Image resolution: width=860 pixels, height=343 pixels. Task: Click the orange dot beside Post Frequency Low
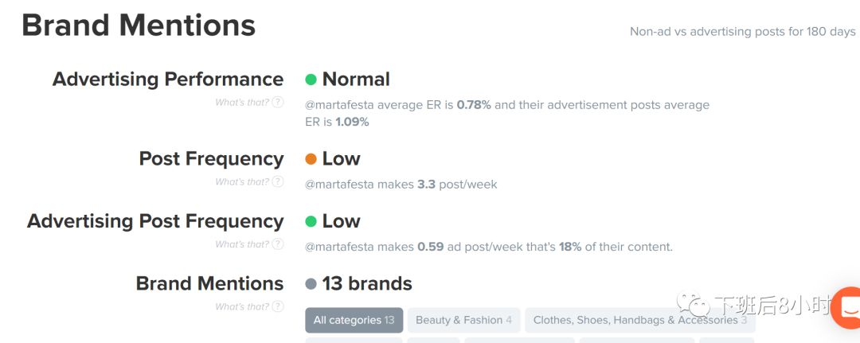click(311, 159)
